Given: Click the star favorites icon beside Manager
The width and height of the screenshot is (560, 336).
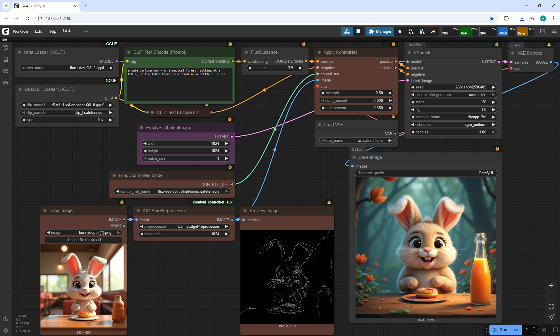Looking at the screenshot, I should point(400,31).
